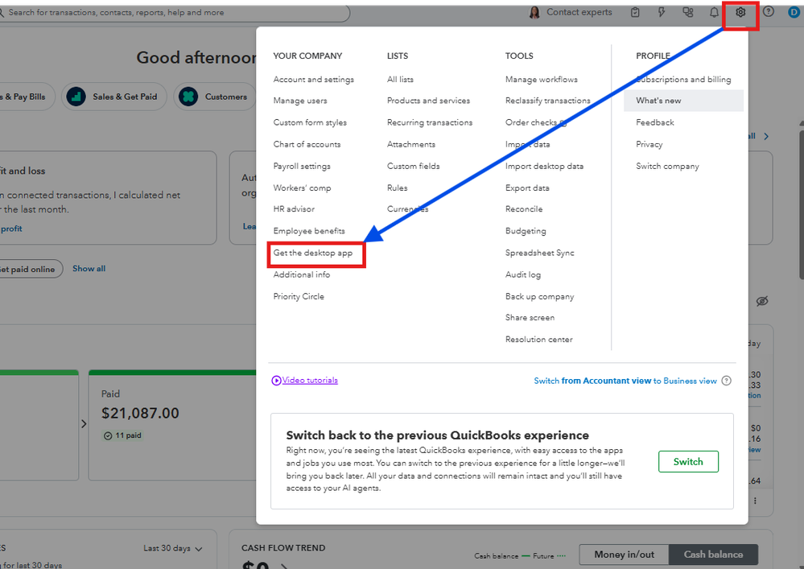Select Get the desktop app menu item
Viewport: 804px width, 569px height.
point(313,253)
